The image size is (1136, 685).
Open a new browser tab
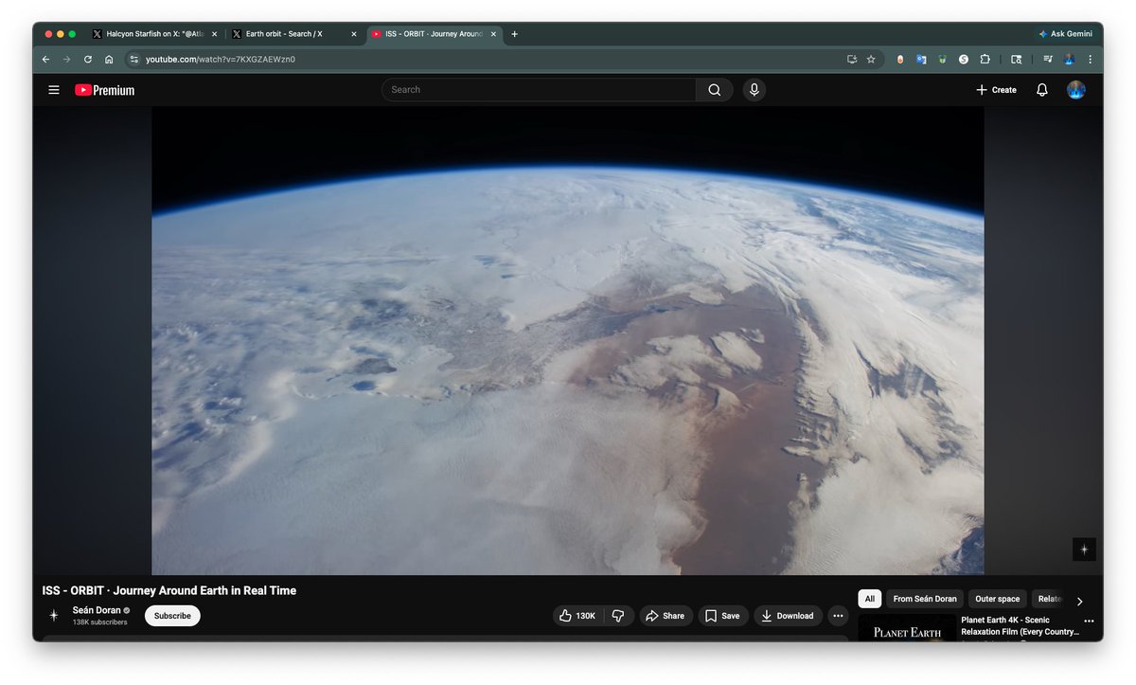point(515,34)
